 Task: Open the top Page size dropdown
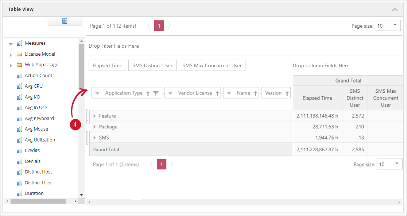point(395,25)
